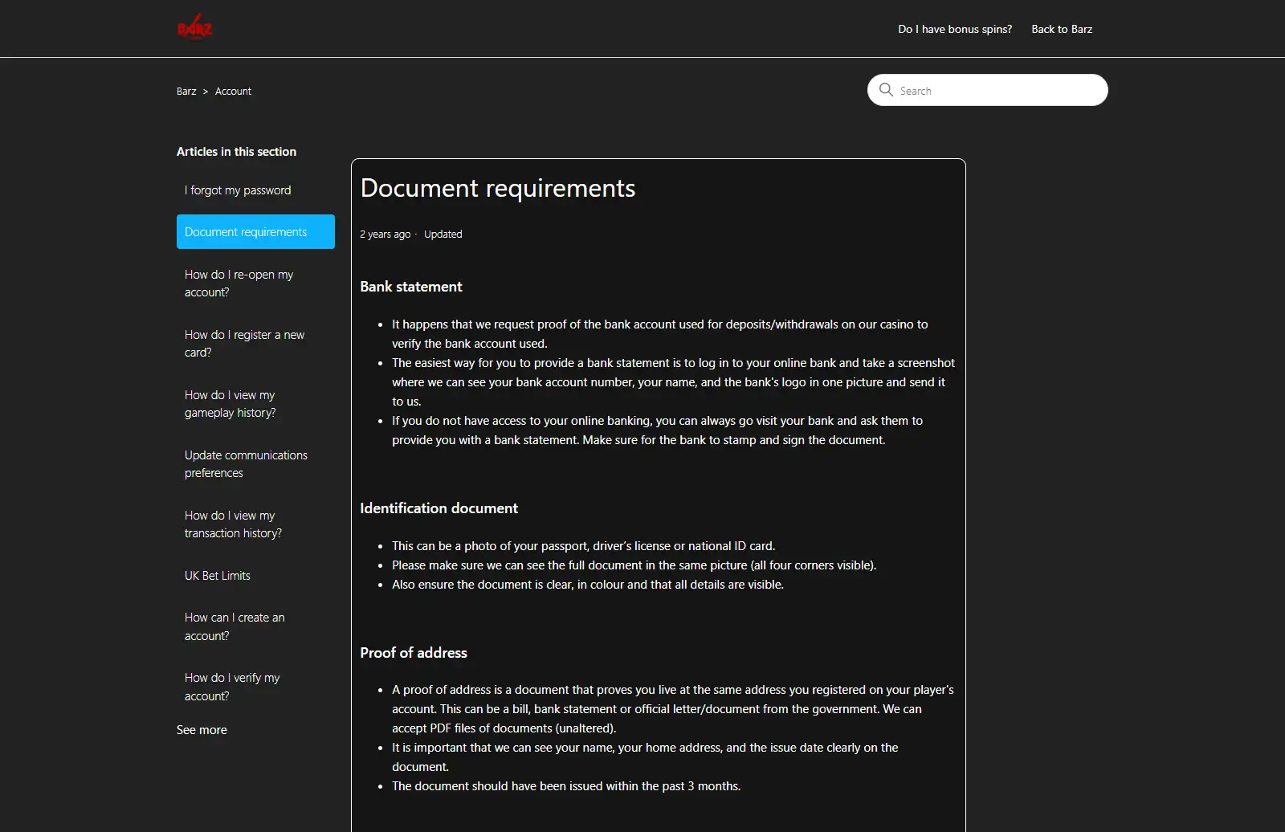
Task: Select the Document requirements sidebar item
Action: (x=255, y=231)
